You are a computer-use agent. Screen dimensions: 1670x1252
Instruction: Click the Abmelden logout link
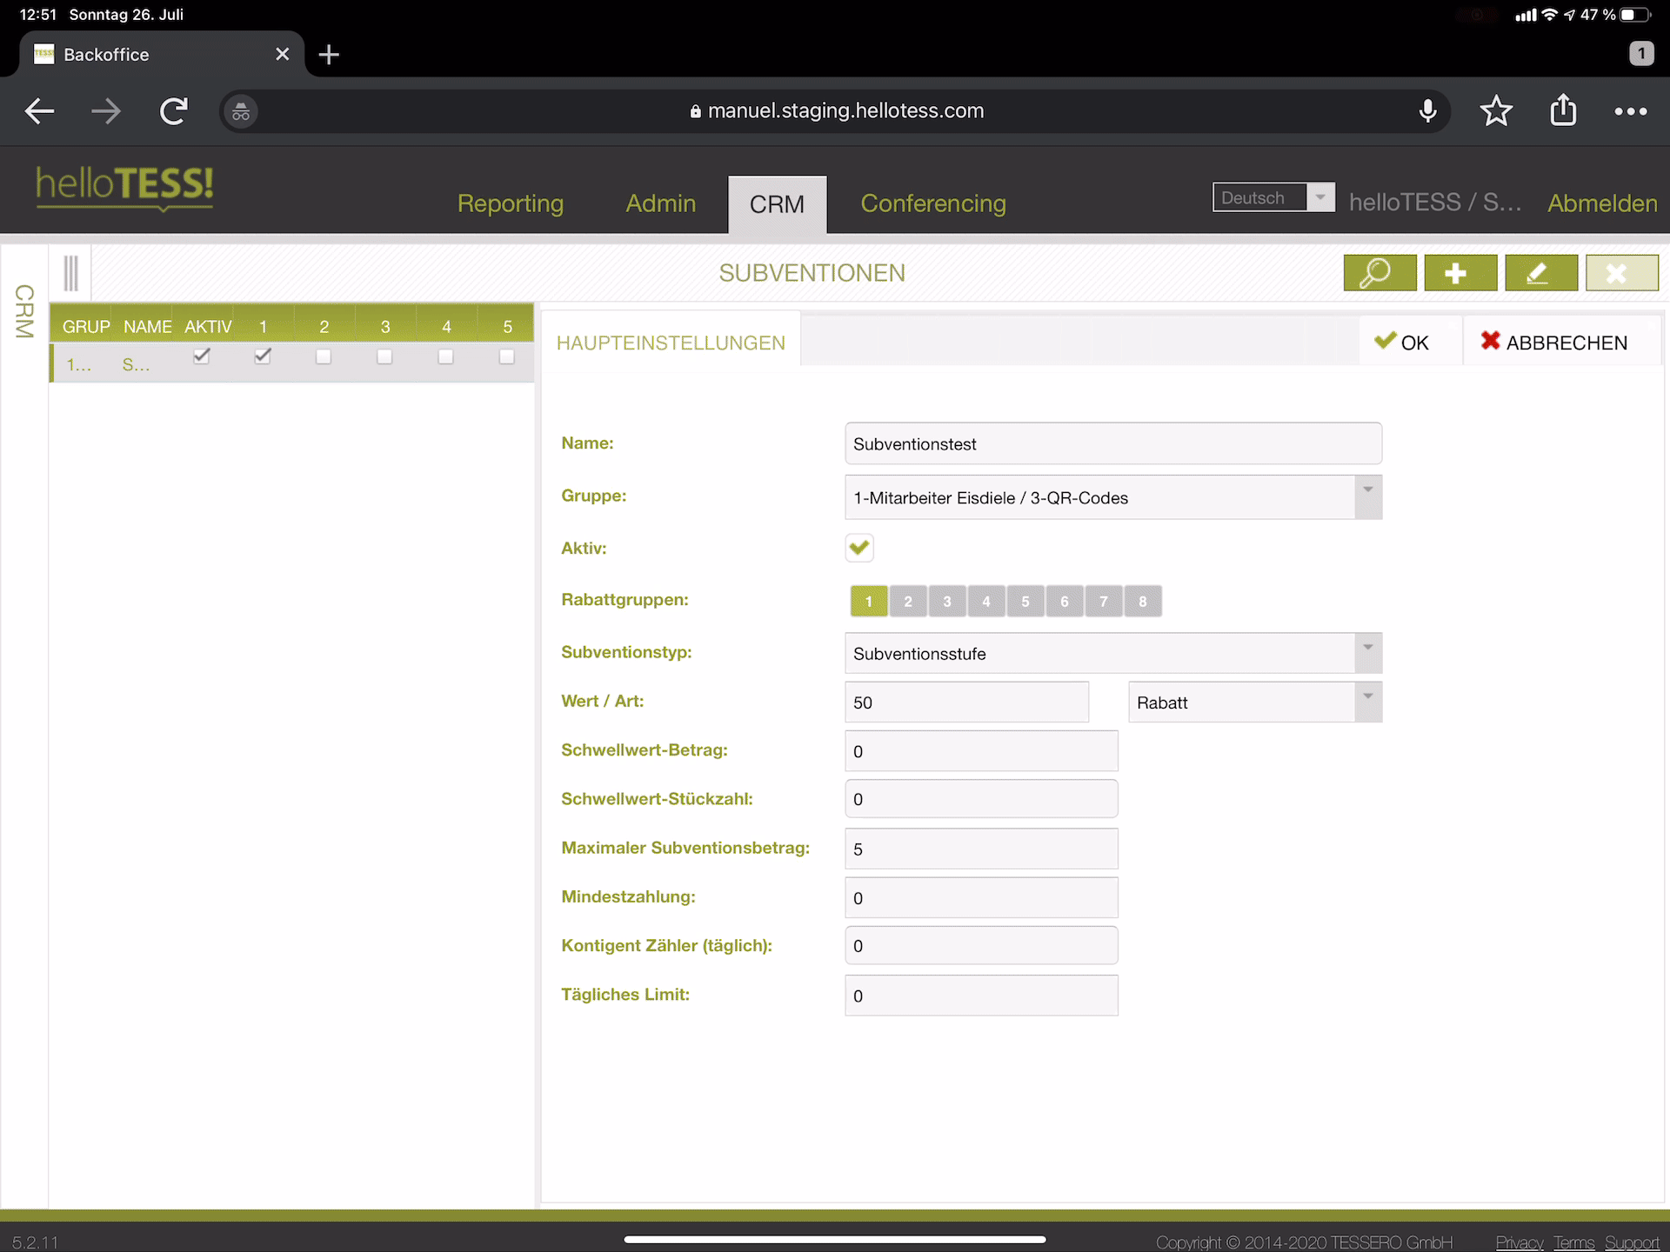(1602, 203)
